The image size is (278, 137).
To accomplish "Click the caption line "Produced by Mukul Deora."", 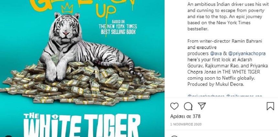I will tap(216, 84).
